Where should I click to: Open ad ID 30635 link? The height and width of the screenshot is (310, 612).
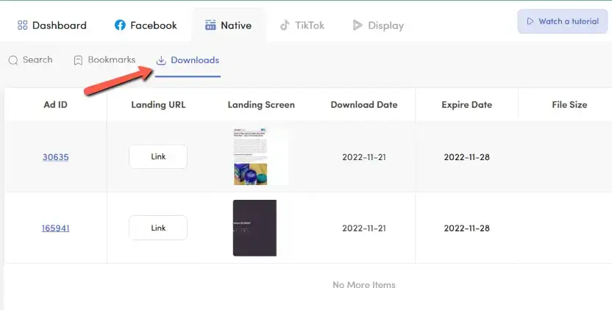pyautogui.click(x=55, y=157)
